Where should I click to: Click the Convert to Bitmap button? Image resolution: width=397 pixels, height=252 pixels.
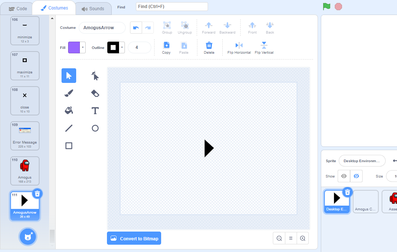tap(134, 238)
